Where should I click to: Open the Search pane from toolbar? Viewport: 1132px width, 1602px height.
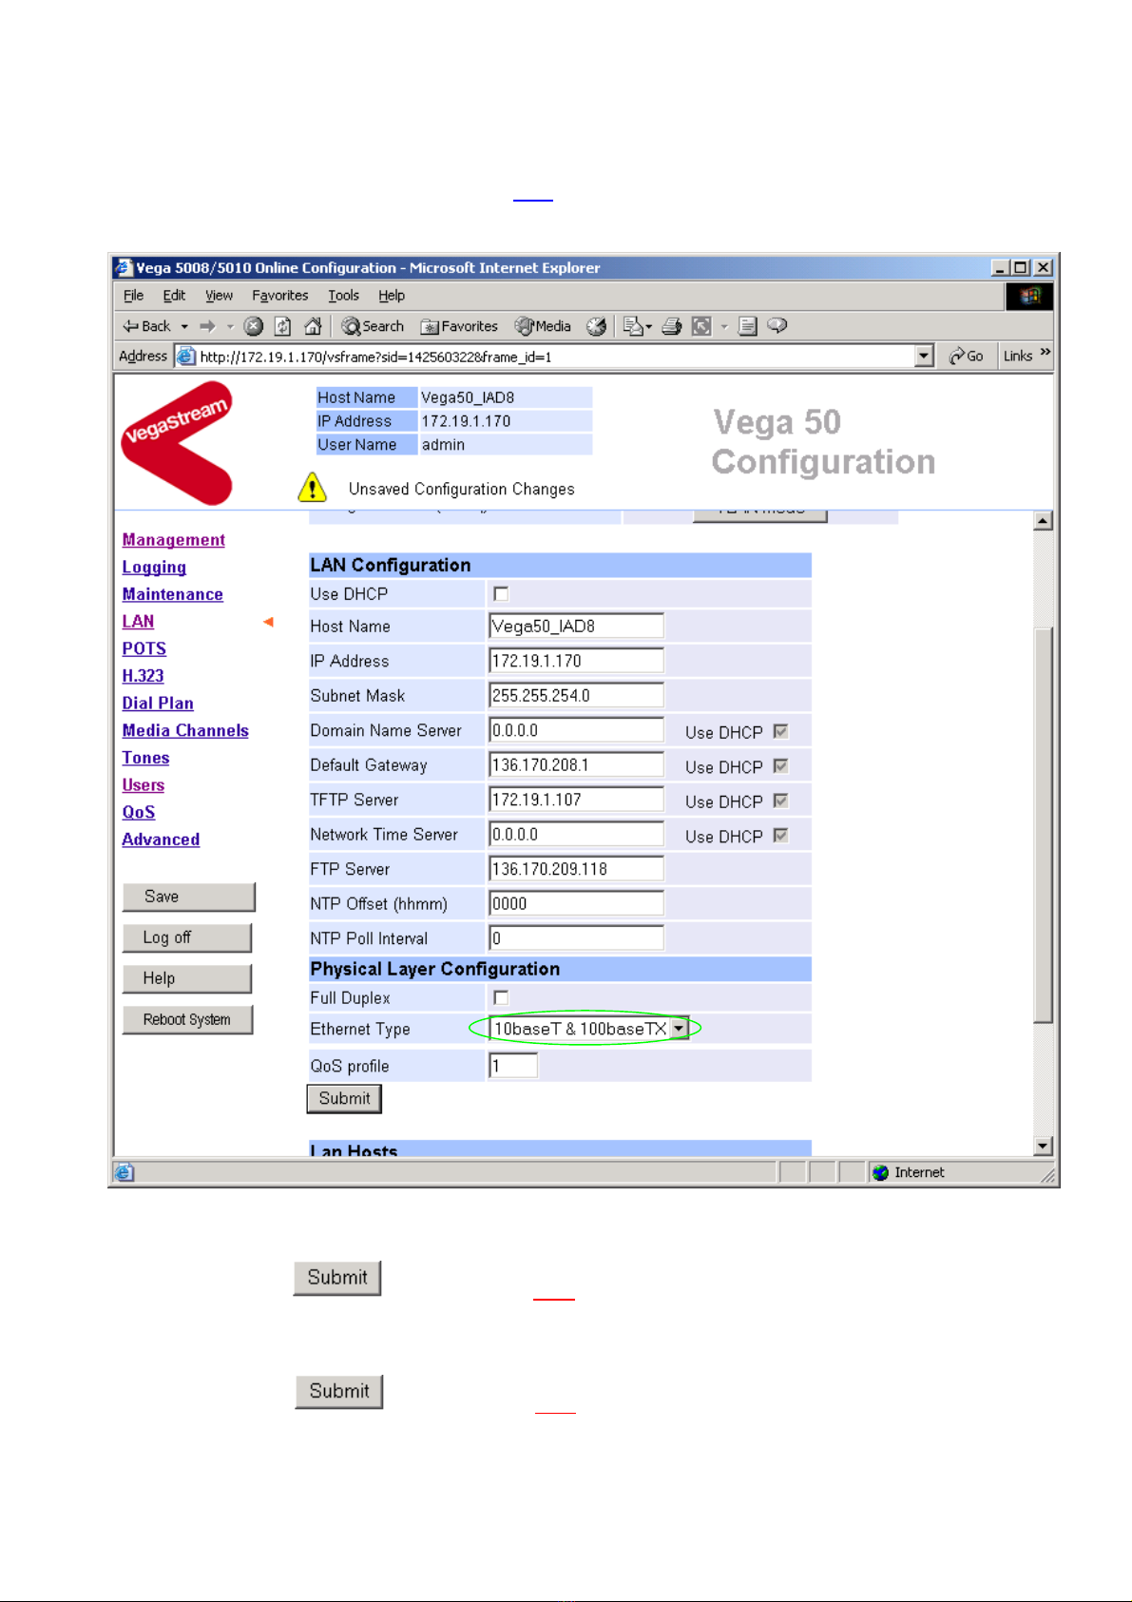[373, 326]
